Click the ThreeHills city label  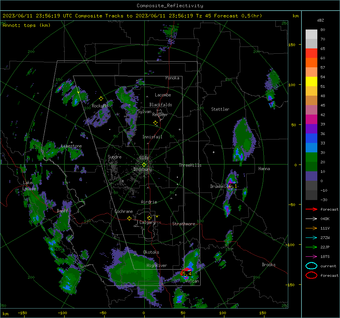[190, 165]
